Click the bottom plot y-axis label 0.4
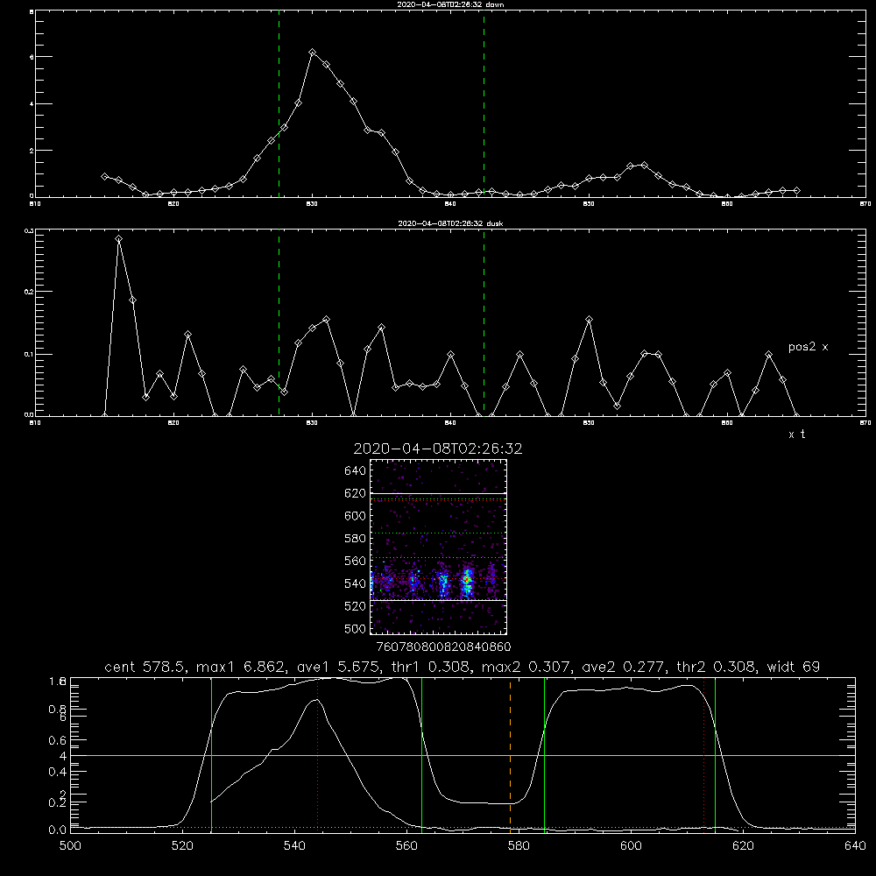 tap(58, 772)
